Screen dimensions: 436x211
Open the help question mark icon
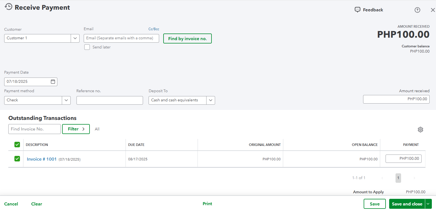pos(417,10)
